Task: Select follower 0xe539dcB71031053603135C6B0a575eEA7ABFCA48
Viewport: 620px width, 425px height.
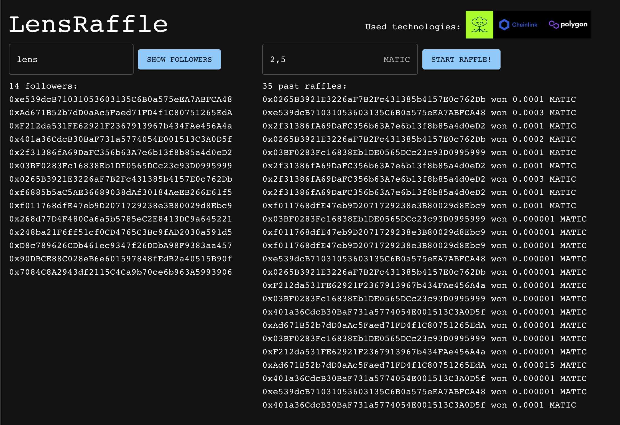Action: [x=121, y=99]
